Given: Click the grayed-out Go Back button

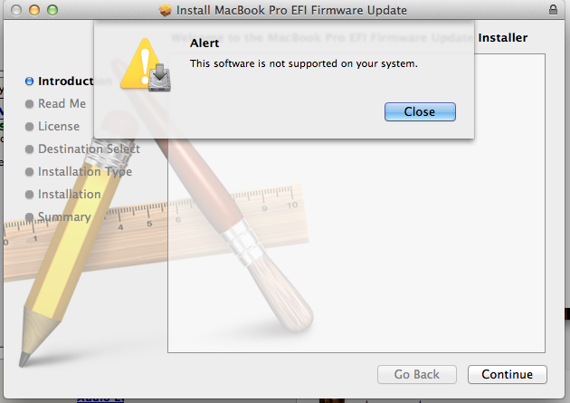Looking at the screenshot, I should coord(416,374).
